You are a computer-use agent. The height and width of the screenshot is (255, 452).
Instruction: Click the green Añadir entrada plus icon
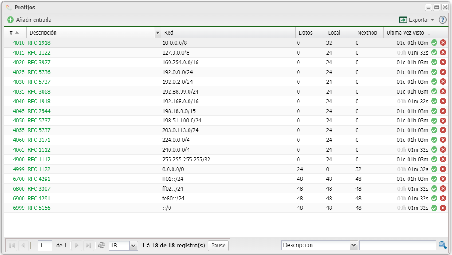[11, 20]
